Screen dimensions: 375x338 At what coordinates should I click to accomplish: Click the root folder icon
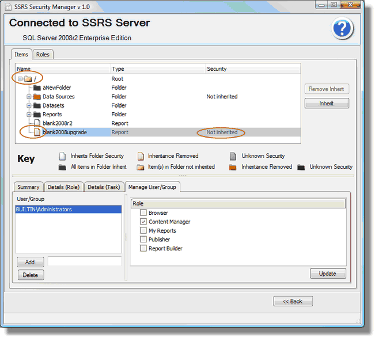(x=28, y=79)
